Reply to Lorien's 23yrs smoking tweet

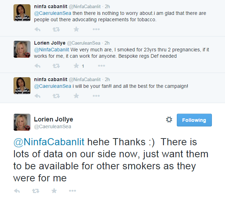pyautogui.click(x=38, y=66)
